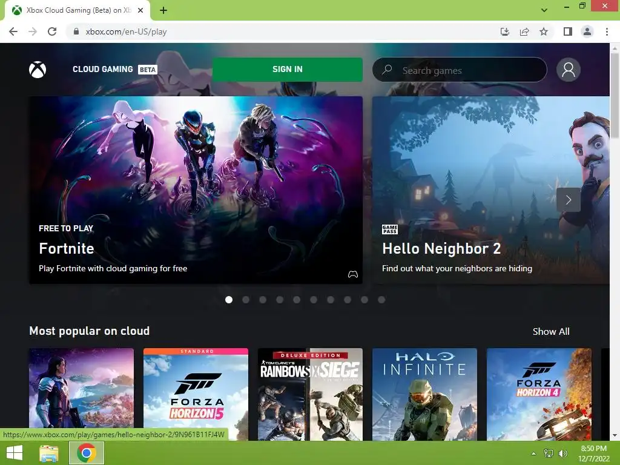Open the Rainbow Six Siege tile
620x465 pixels.
(310, 394)
